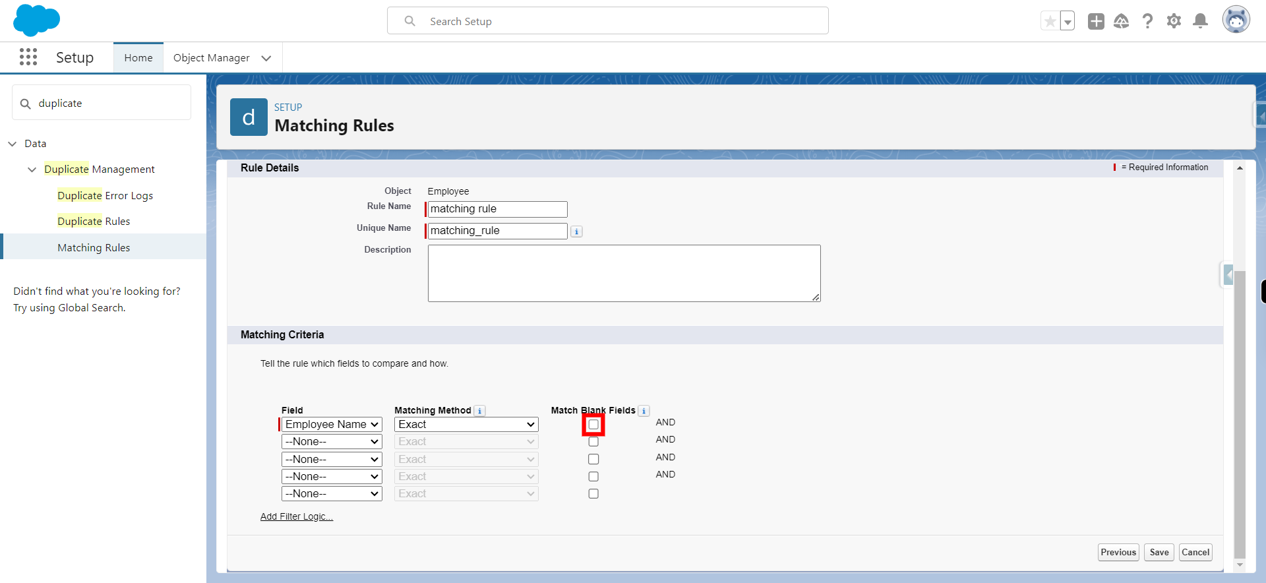
Task: Check Match Blank Fields in fifth criteria row
Action: coord(593,493)
